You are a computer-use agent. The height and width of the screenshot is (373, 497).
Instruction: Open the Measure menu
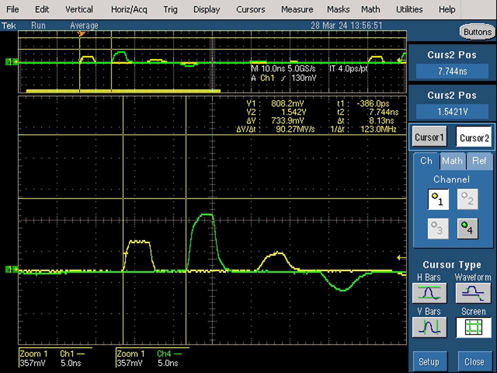click(297, 10)
